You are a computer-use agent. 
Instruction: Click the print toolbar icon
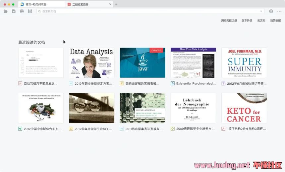(x=22, y=12)
